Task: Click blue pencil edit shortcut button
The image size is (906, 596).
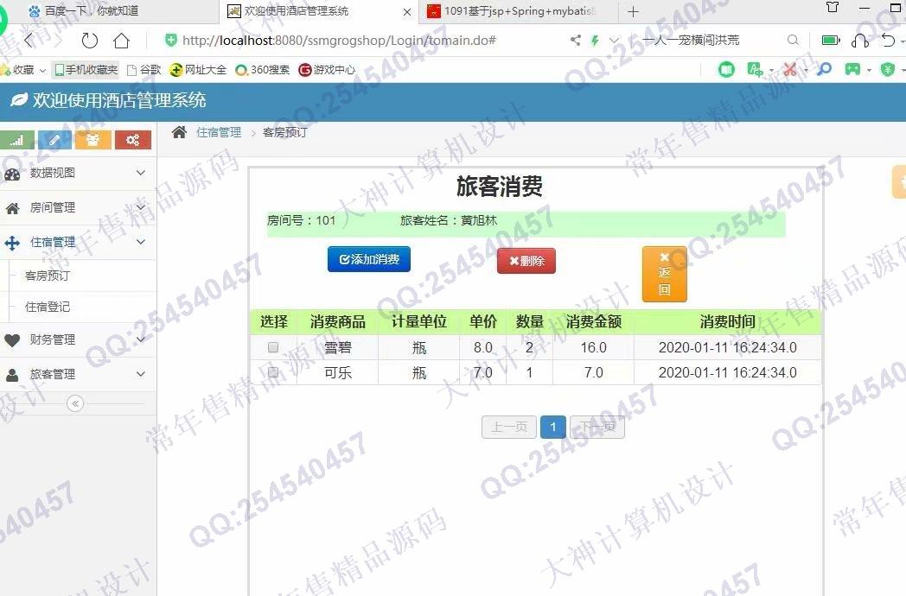Action: click(54, 140)
